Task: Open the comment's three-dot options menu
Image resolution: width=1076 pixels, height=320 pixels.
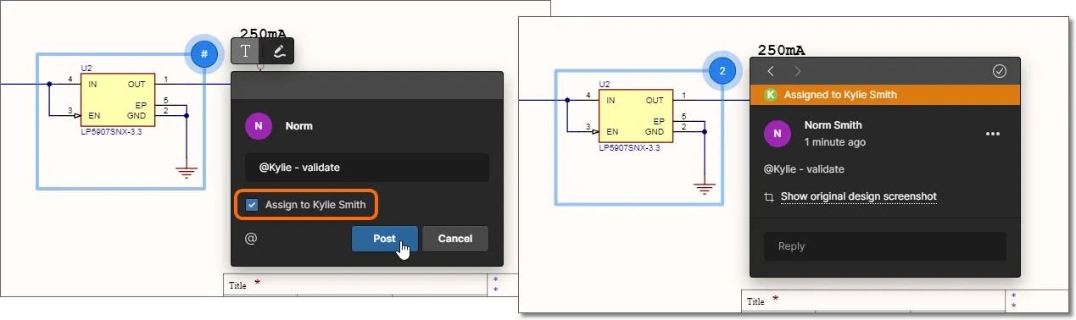Action: pos(993,134)
